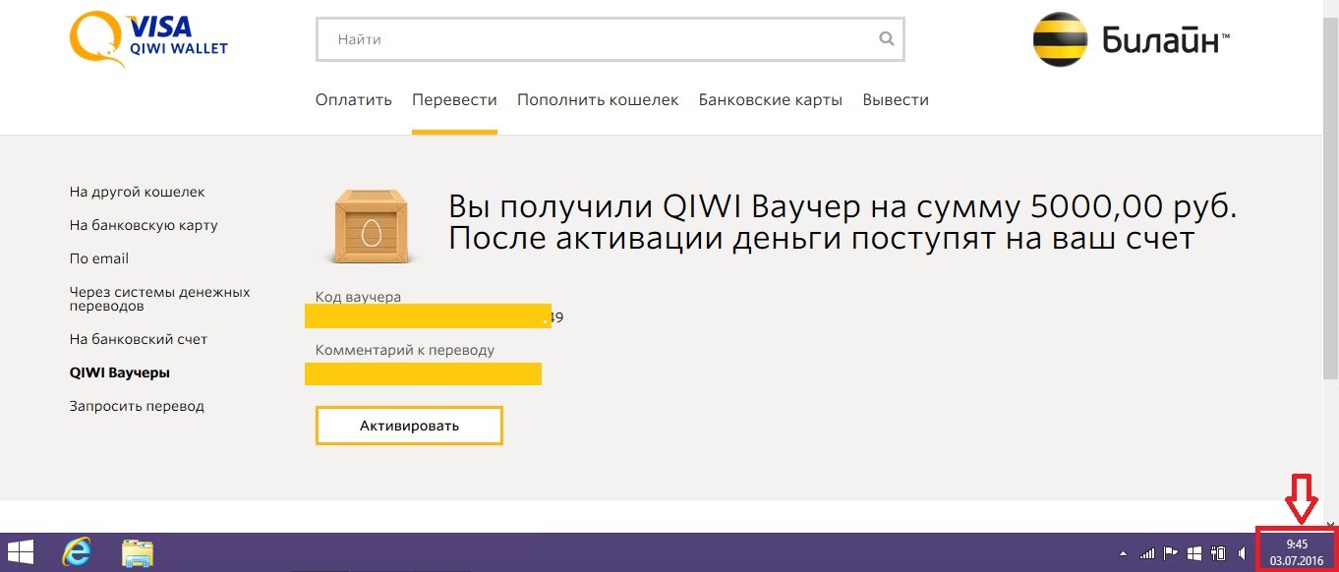Click the Активировать button
1339x572 pixels.
click(x=409, y=426)
